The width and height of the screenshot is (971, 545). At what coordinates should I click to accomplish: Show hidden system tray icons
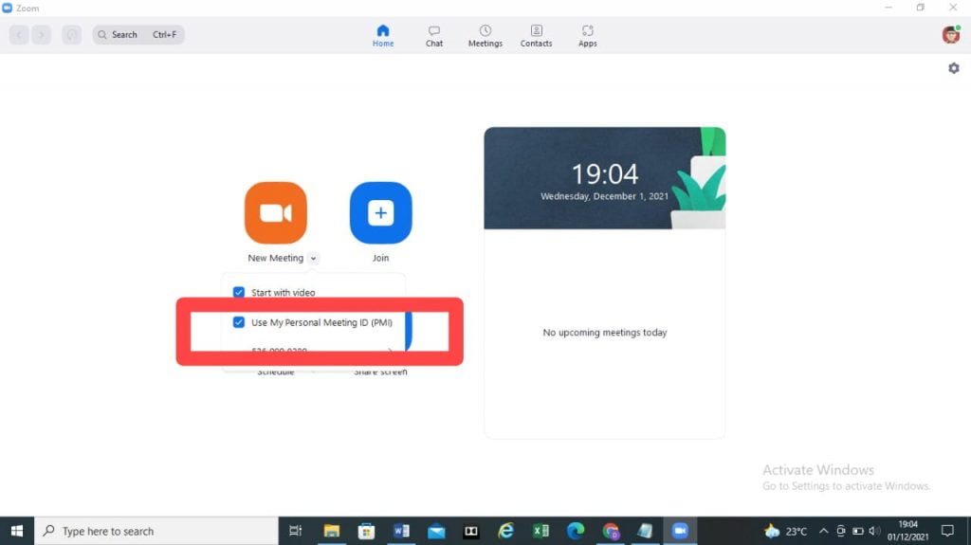tap(823, 531)
